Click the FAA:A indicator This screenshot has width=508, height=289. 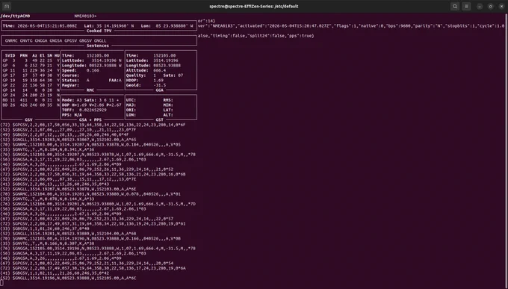(115, 80)
